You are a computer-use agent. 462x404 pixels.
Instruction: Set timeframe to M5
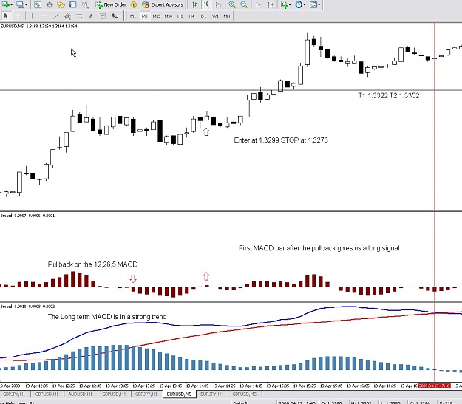(x=144, y=16)
